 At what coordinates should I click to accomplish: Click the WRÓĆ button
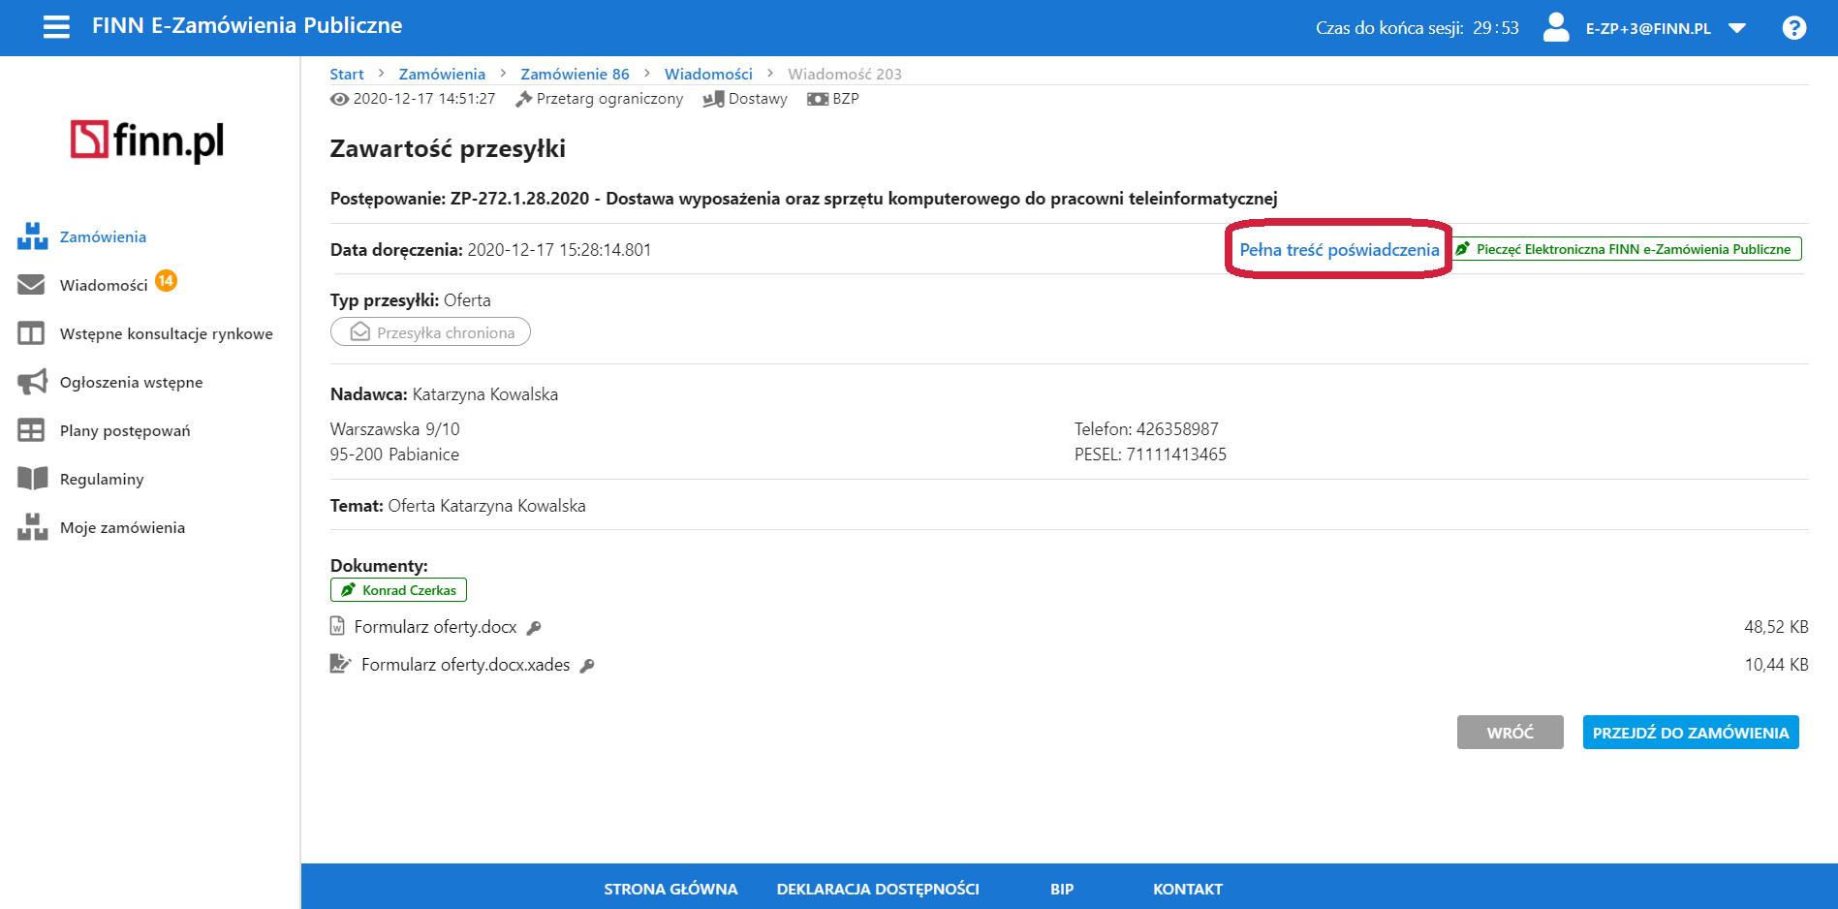pyautogui.click(x=1510, y=733)
